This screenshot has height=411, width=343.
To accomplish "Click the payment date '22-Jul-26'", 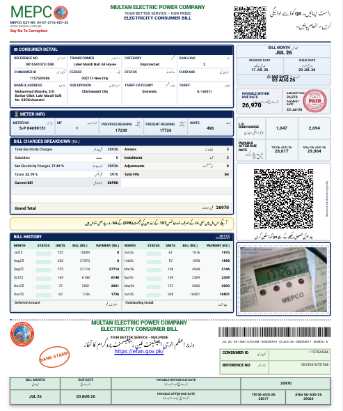I will [x=294, y=109].
